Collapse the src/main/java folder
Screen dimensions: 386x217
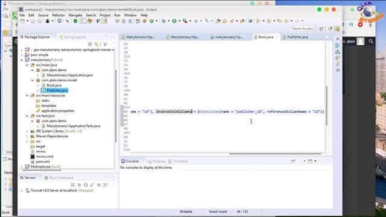pyautogui.click(x=27, y=65)
